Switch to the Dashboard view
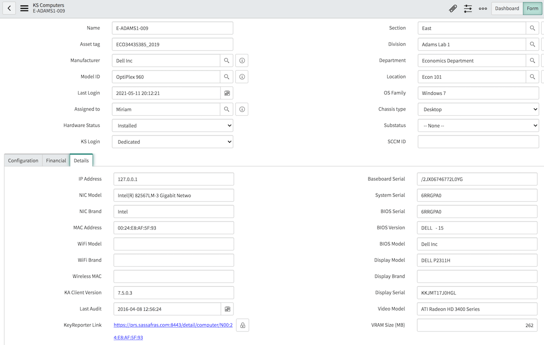Image resolution: width=544 pixels, height=345 pixels. pyautogui.click(x=507, y=8)
